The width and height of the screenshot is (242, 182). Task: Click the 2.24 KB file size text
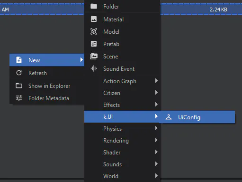point(218,10)
